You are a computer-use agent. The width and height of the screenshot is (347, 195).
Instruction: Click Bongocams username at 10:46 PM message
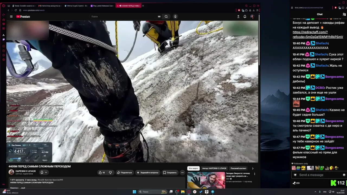click(334, 121)
